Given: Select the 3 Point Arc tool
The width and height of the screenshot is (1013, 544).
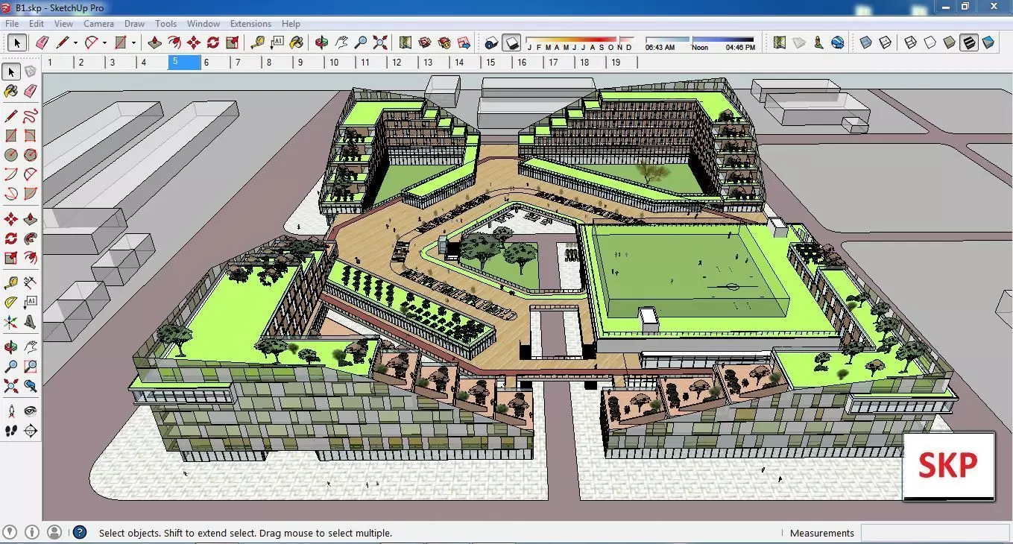Looking at the screenshot, I should [x=10, y=194].
